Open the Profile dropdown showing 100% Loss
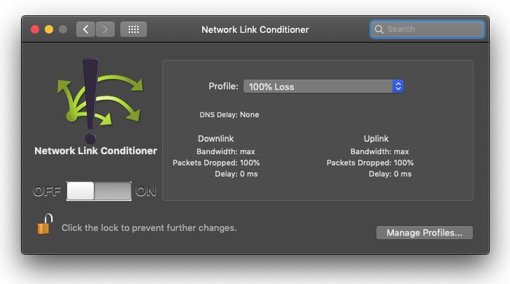The image size is (510, 284). 318,87
